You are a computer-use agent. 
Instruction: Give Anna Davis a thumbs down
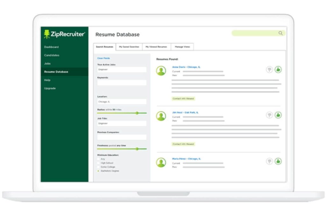click(x=270, y=69)
